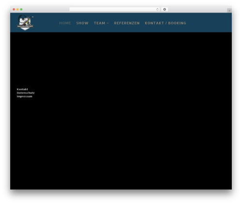
Task: Open the HOME menu item
Action: [65, 23]
